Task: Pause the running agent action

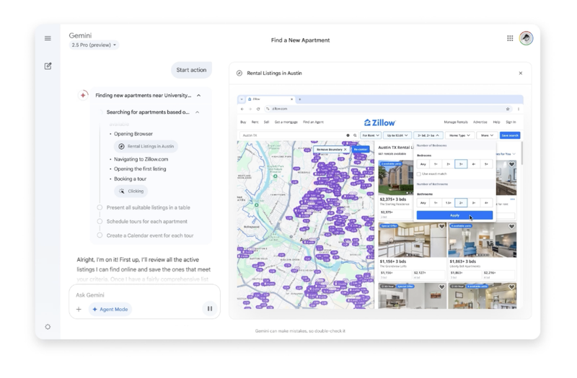Action: [210, 309]
